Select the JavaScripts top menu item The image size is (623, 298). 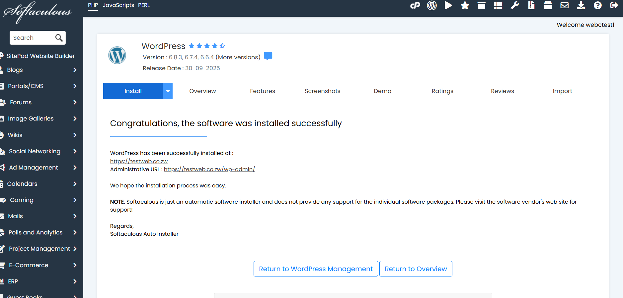click(x=118, y=5)
